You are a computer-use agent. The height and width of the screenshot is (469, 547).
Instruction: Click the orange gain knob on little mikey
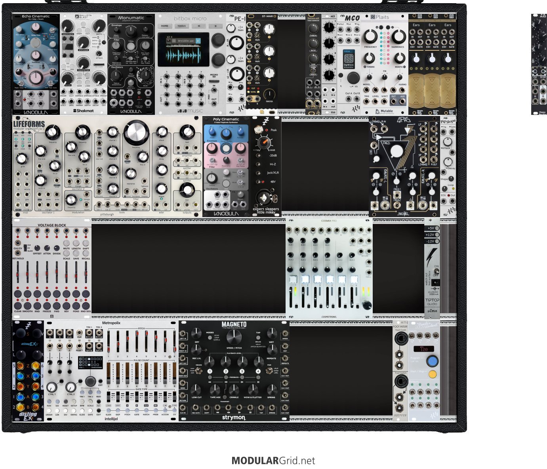coord(263,142)
